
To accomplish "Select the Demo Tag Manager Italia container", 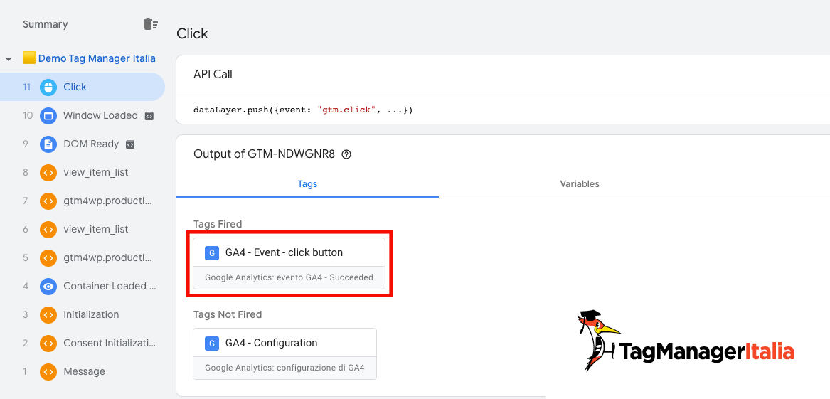I will click(96, 58).
